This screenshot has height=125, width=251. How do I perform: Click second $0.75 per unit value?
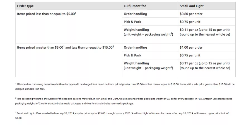click(x=190, y=55)
